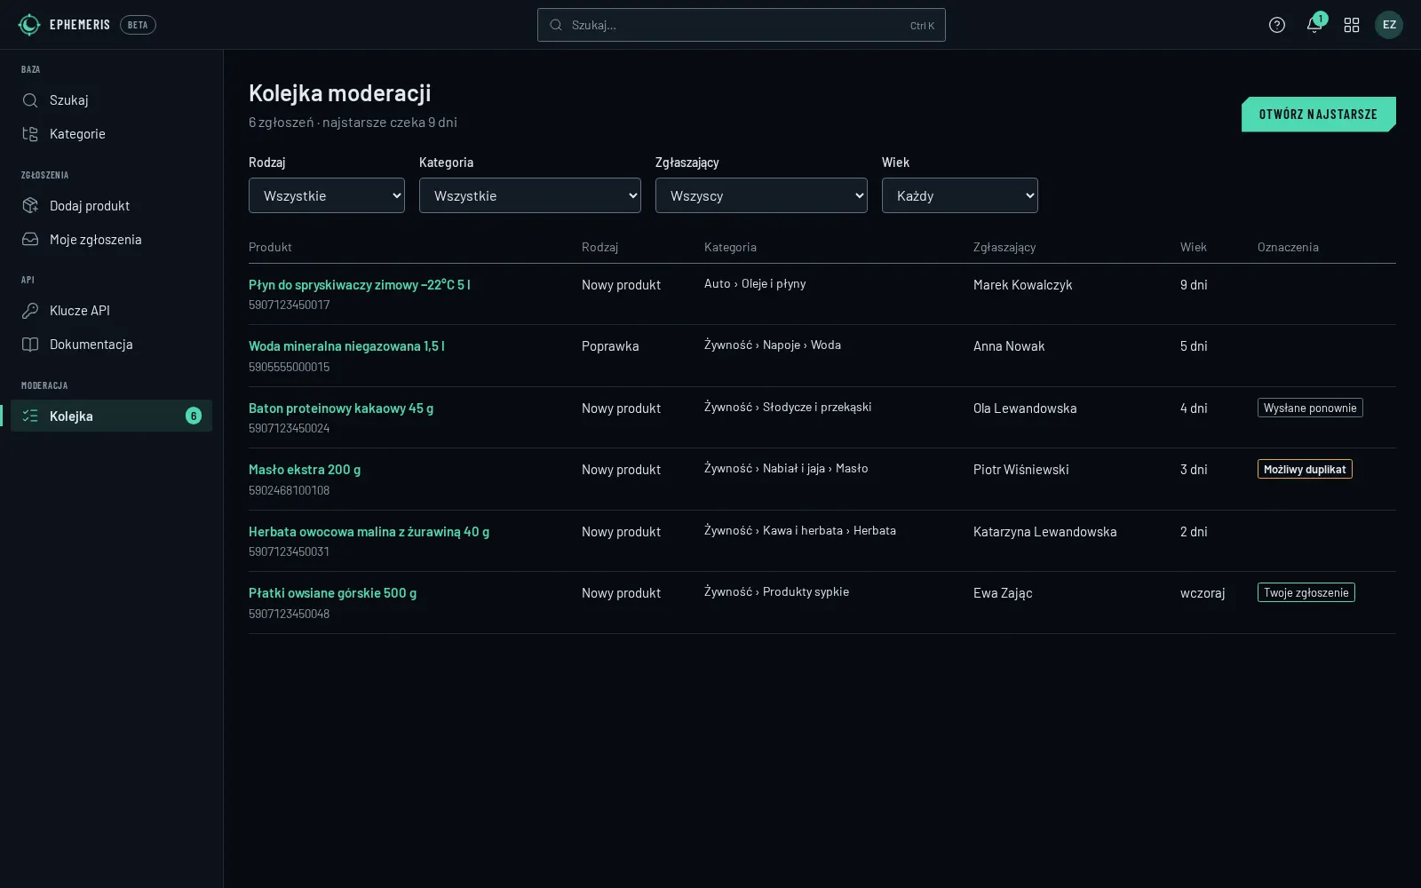
Task: Select Dodaj produkt menu item
Action: [111, 206]
